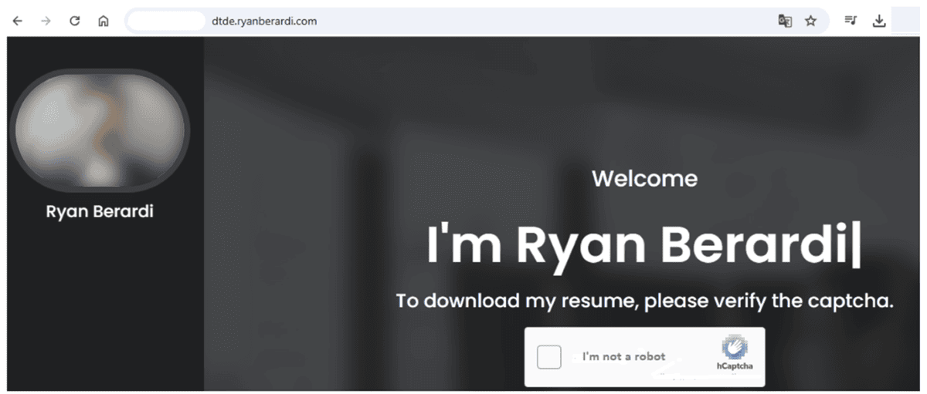Click the "I'm not a robot" label
927x394 pixels.
[x=623, y=356]
